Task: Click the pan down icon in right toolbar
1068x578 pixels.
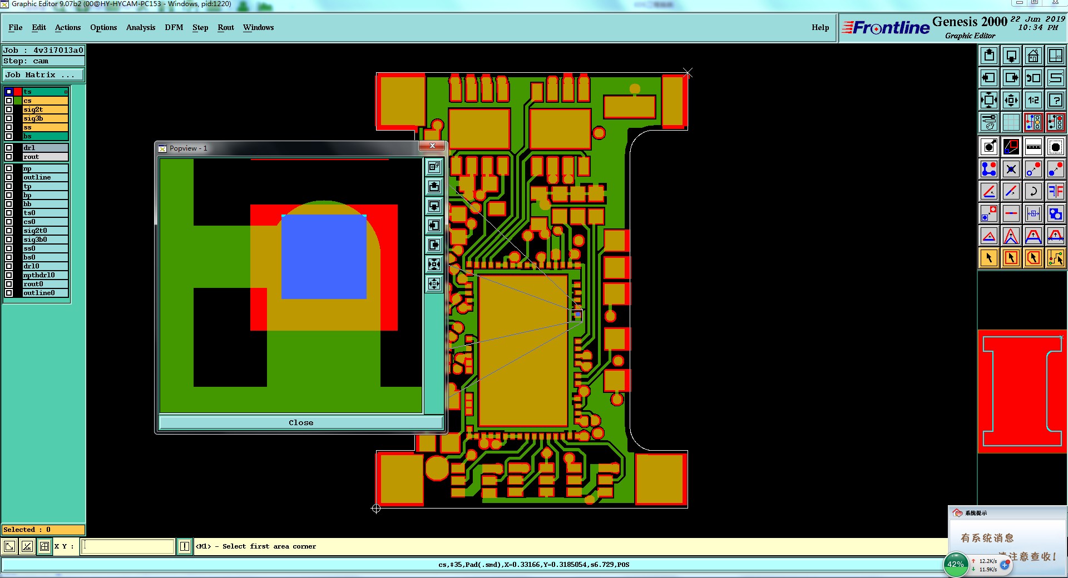Action: click(1011, 56)
